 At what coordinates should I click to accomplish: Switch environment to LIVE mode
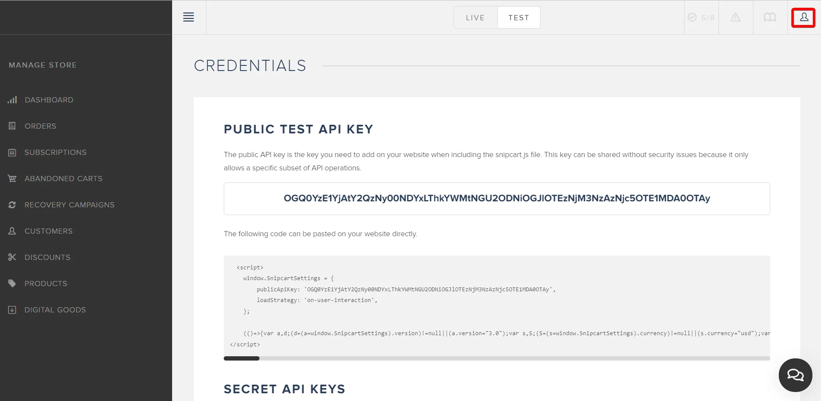pos(475,18)
